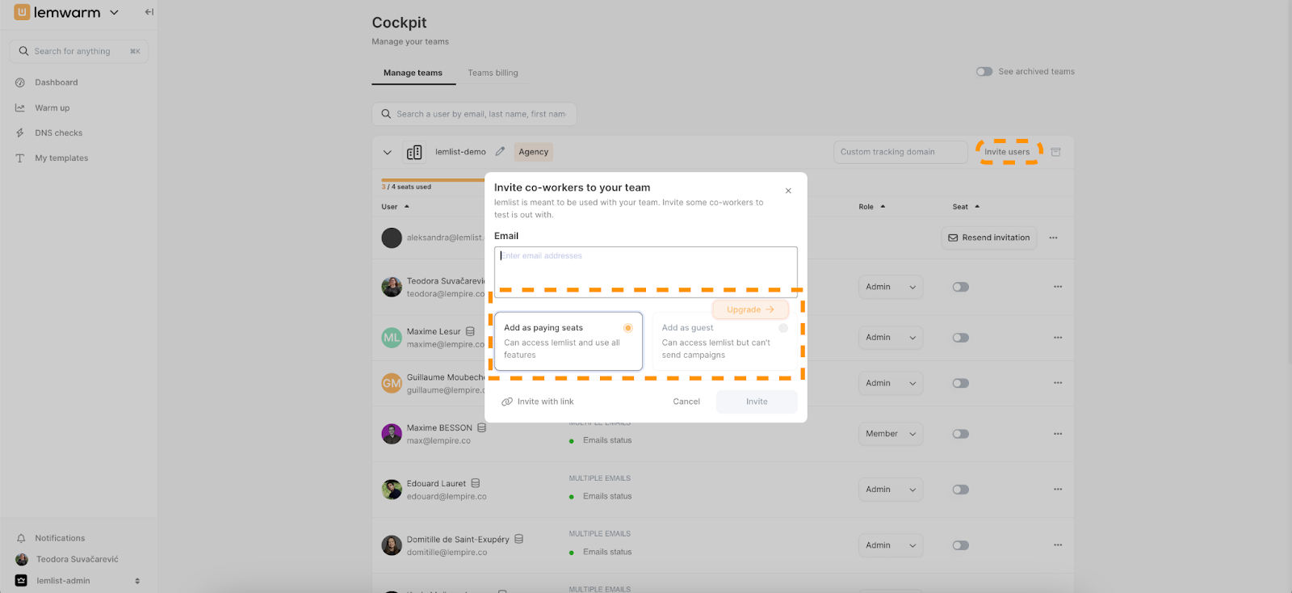Image resolution: width=1292 pixels, height=593 pixels.
Task: Select the Manage teams tab
Action: (413, 73)
